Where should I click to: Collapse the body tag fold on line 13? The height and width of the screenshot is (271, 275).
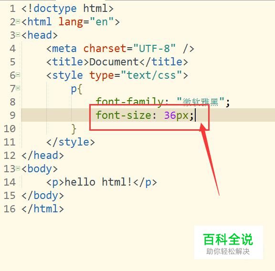pyautogui.click(x=18, y=168)
